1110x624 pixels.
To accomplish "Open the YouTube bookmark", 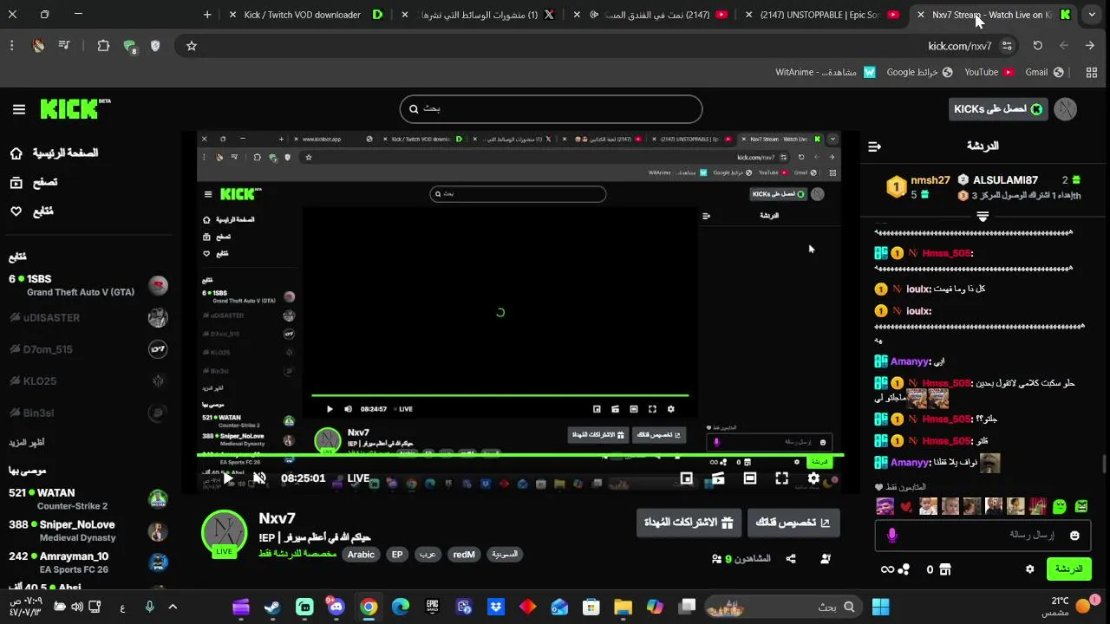I will [989, 73].
